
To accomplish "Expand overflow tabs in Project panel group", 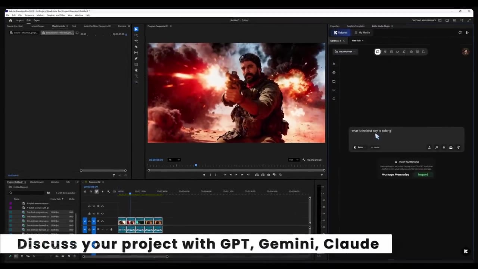I will tap(78, 182).
